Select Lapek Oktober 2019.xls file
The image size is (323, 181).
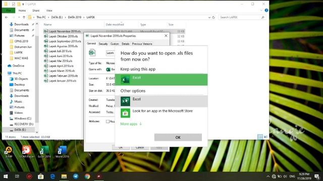pos(63,36)
